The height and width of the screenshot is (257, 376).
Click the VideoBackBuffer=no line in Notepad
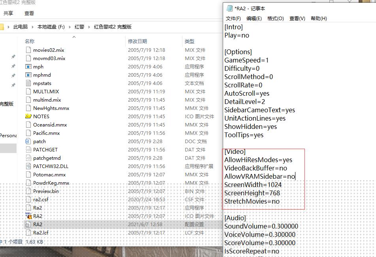256,168
